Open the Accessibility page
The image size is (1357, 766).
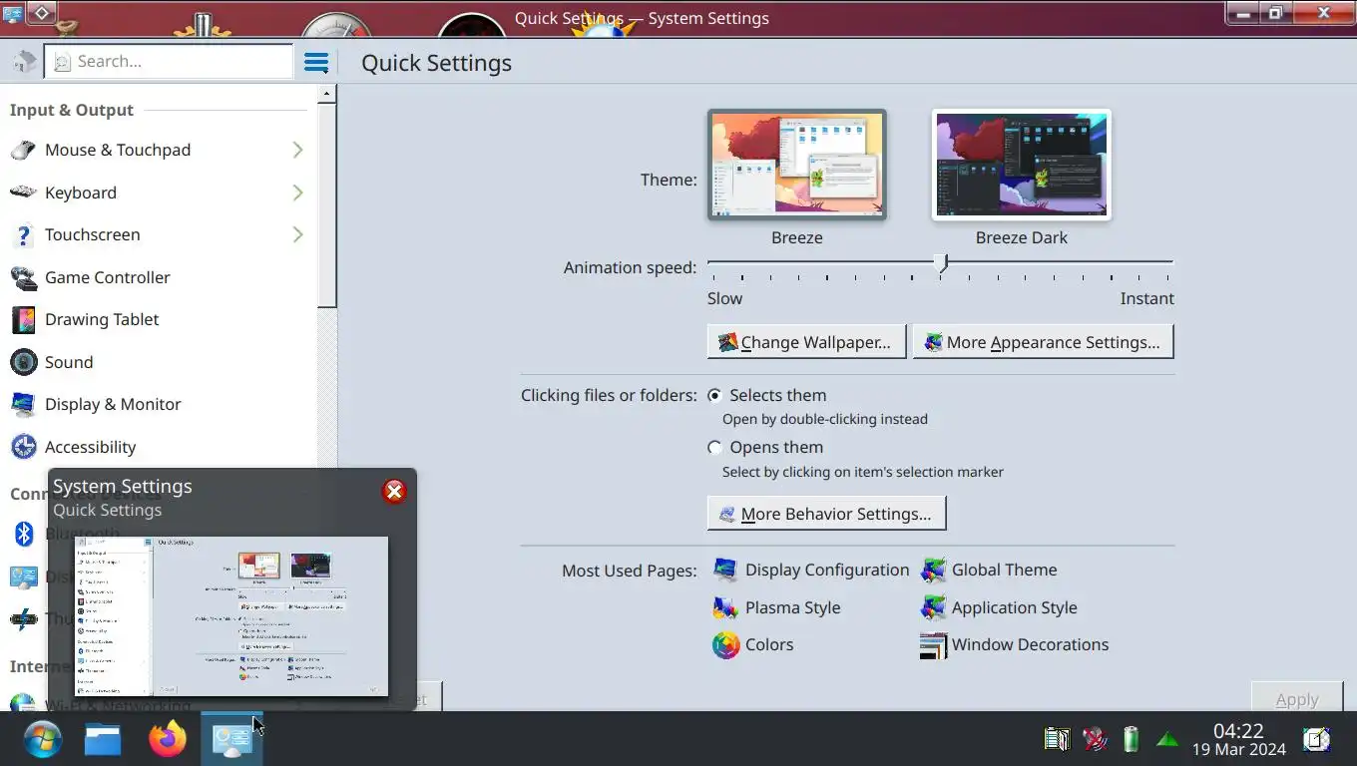[x=158, y=447]
